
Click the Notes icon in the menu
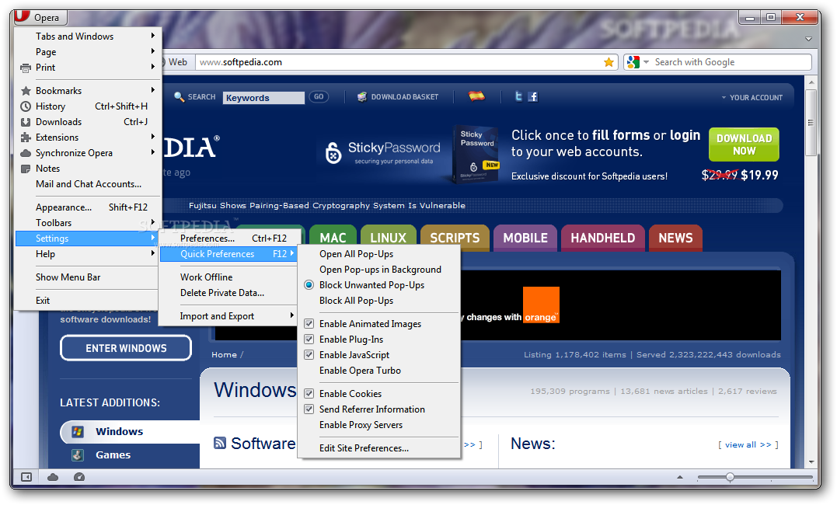pyautogui.click(x=25, y=169)
